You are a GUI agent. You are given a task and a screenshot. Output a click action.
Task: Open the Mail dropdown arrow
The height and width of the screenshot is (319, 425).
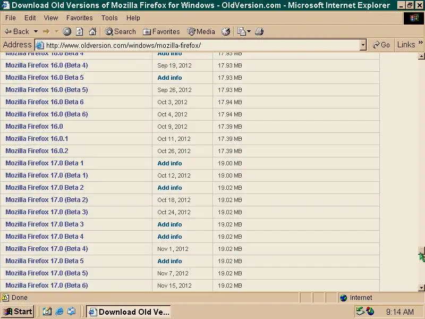[249, 31]
